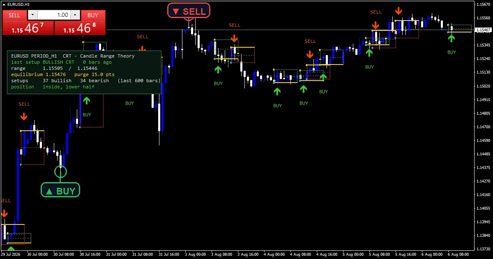
Task: Click the 1.15130 price axis label
Action: (483, 72)
